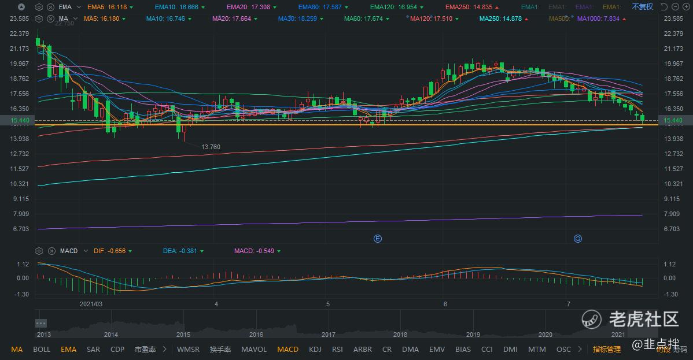Toggle the EMA60 line visibility
Image resolution: width=693 pixels, height=360 pixels.
coord(323,7)
